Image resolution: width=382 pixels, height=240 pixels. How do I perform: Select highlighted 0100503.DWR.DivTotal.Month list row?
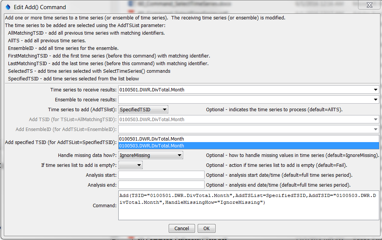point(248,146)
